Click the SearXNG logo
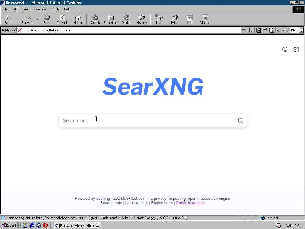 [x=153, y=86]
